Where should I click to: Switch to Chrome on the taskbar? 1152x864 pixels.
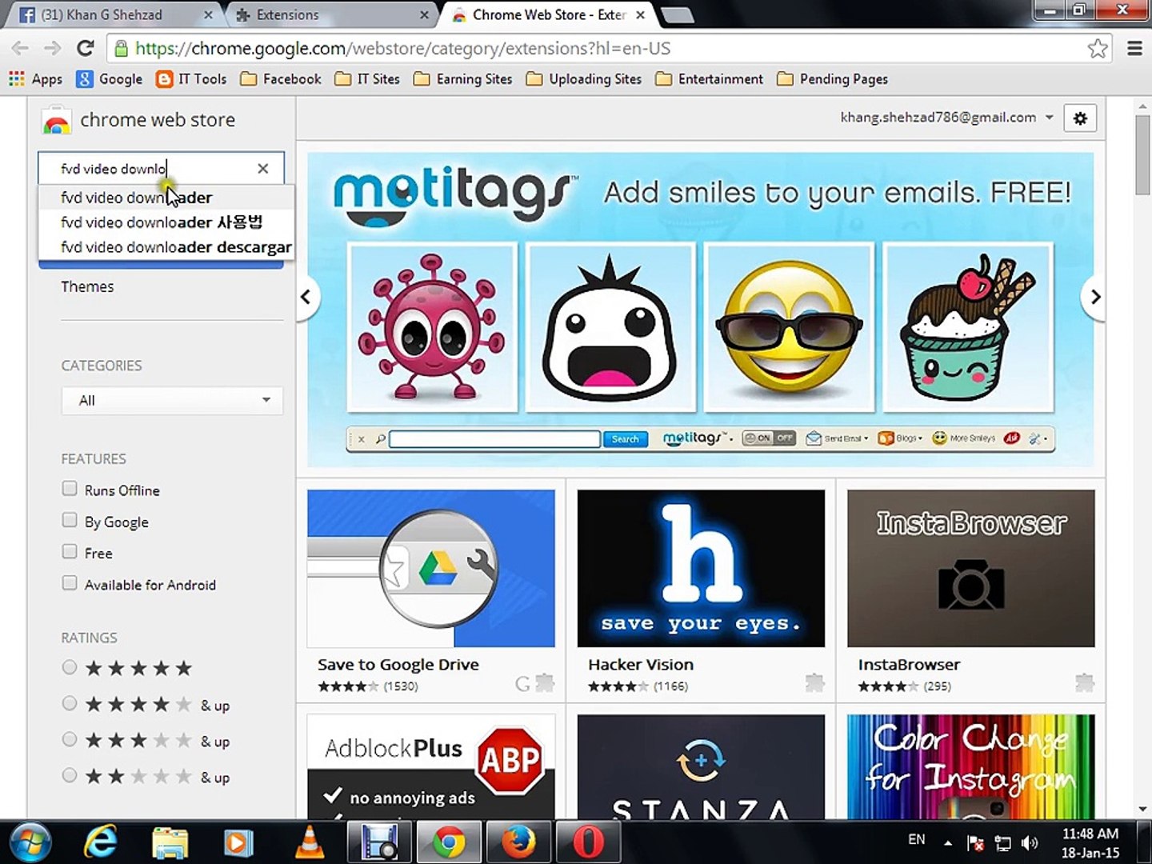tap(449, 842)
